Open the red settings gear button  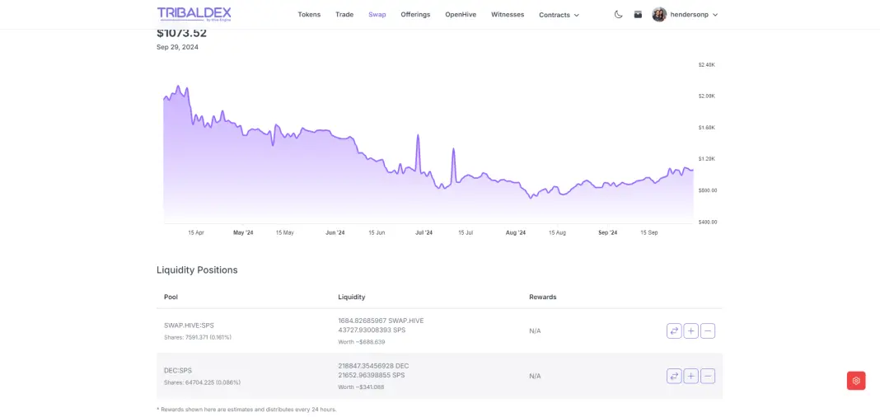tap(856, 381)
